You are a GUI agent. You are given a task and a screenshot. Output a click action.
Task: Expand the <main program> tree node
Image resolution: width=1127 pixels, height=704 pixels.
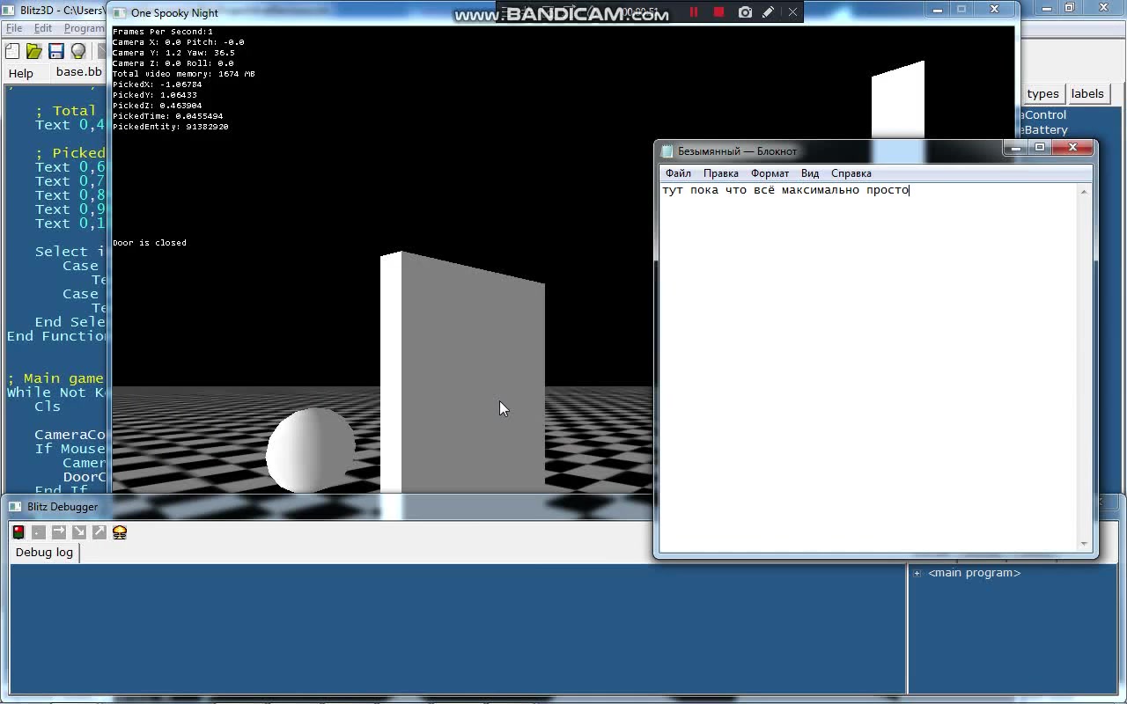(x=917, y=573)
